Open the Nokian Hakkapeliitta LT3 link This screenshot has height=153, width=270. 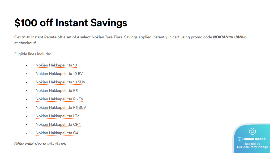tap(57, 116)
